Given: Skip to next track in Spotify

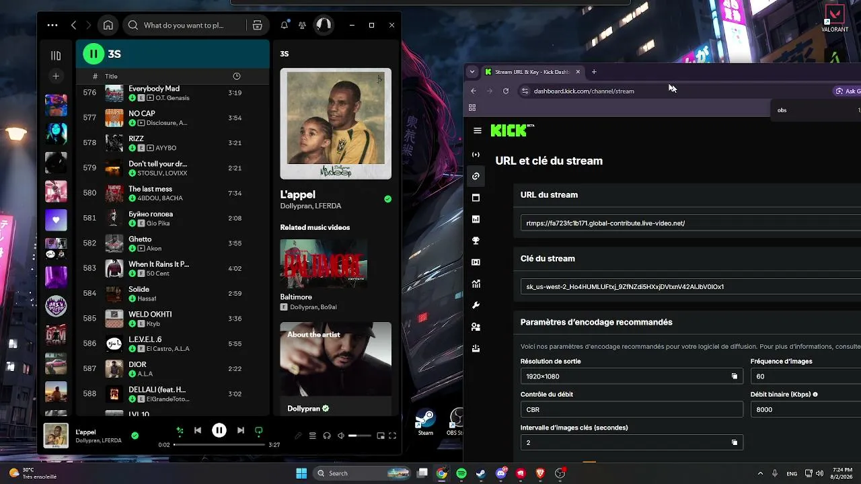Looking at the screenshot, I should click(x=241, y=431).
